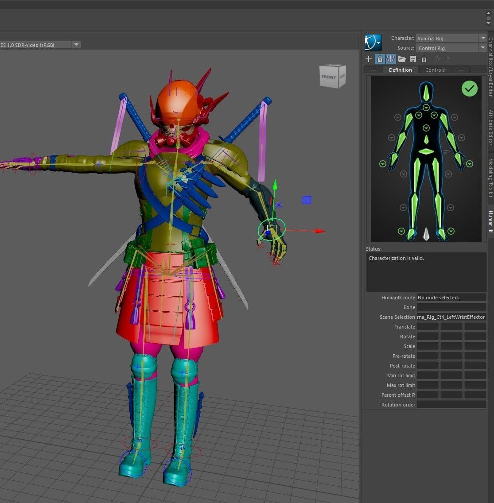Image resolution: width=494 pixels, height=503 pixels.
Task: Click the green validation checkmark icon
Action: 469,88
